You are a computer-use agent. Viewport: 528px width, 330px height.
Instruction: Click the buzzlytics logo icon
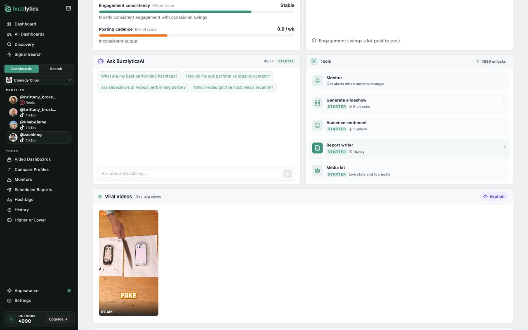click(x=8, y=8)
